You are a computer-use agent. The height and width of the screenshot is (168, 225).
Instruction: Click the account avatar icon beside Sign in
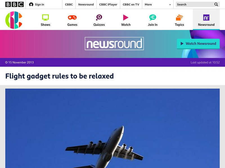click(31, 4)
